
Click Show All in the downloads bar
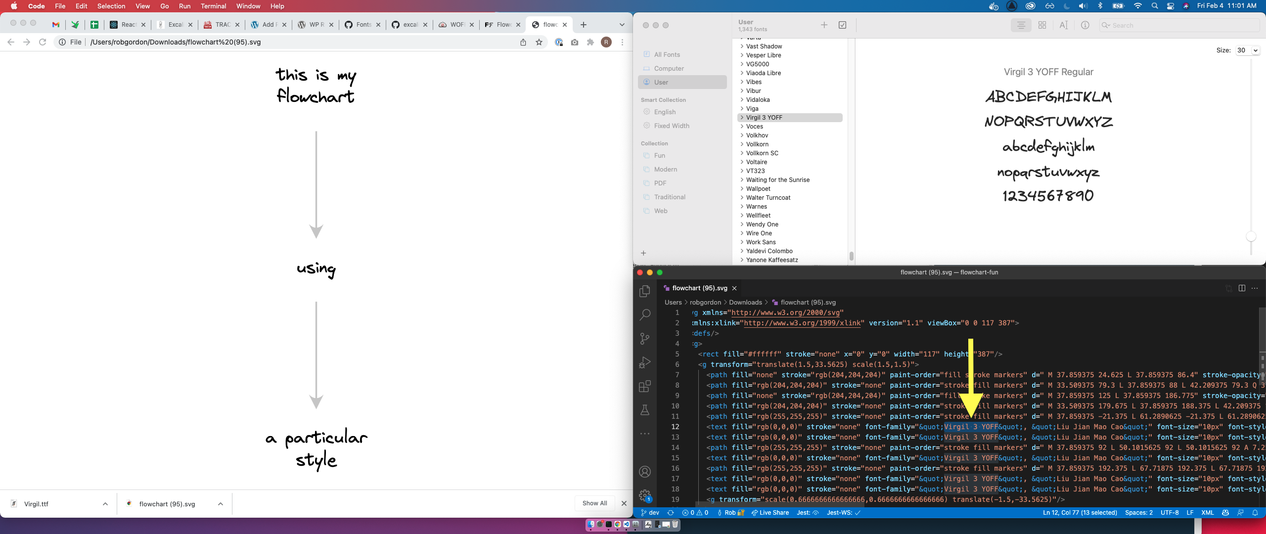coord(594,503)
